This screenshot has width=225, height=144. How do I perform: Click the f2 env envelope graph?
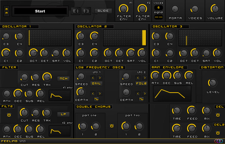60,131
